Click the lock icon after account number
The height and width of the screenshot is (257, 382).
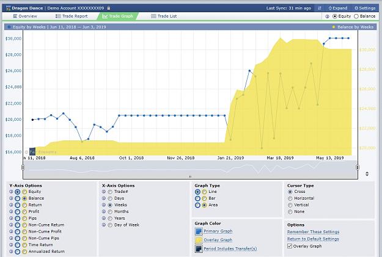coord(109,8)
